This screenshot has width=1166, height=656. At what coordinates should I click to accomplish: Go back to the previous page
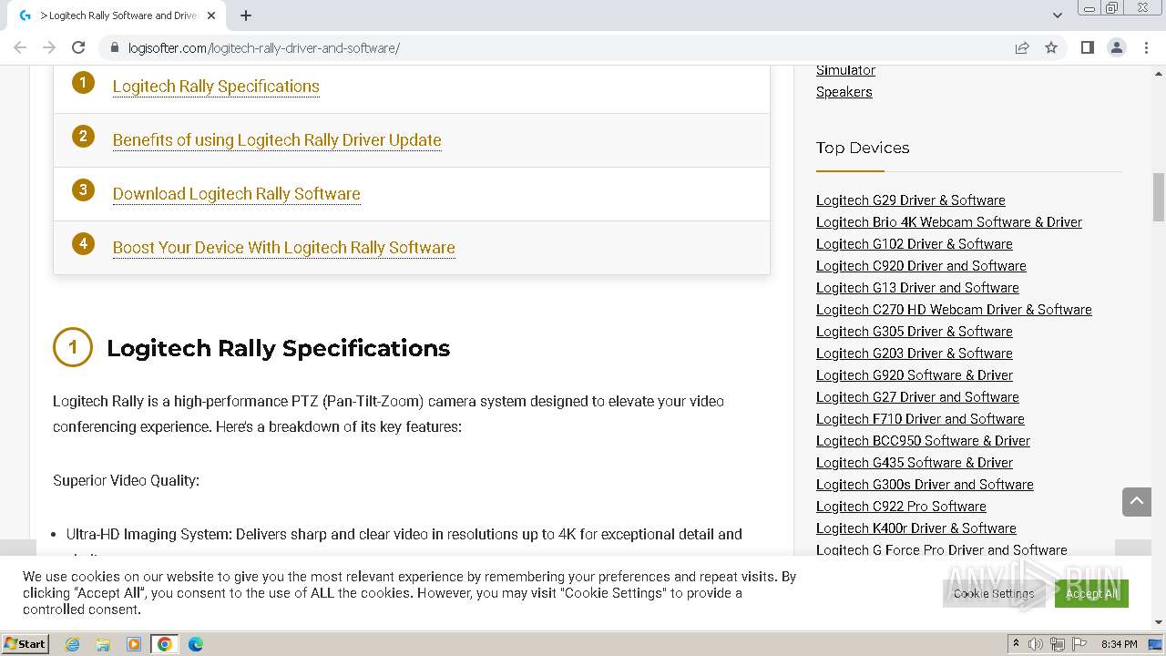pos(20,47)
